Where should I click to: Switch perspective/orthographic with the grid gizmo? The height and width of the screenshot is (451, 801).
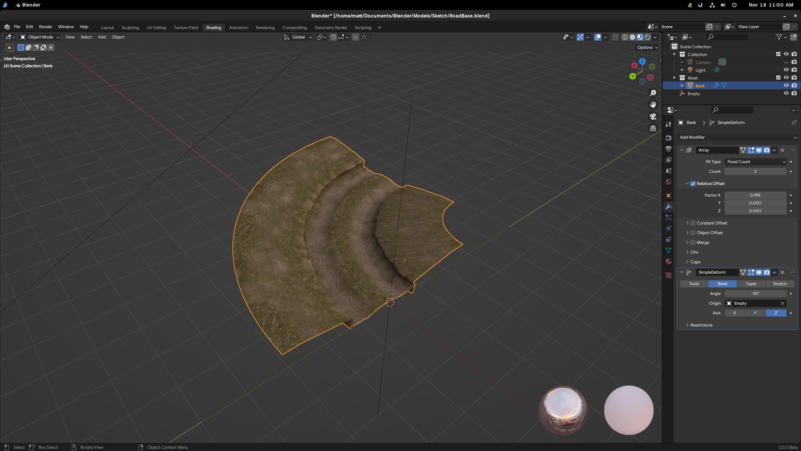[x=653, y=128]
